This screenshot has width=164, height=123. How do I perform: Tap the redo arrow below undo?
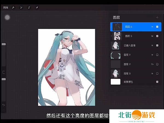coord(4,111)
